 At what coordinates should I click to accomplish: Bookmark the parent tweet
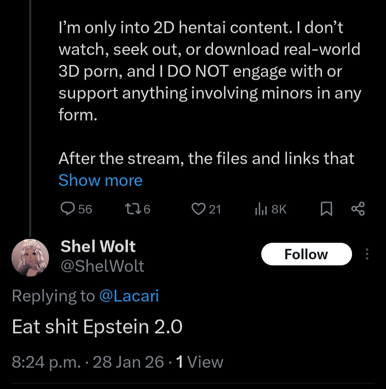coord(326,209)
